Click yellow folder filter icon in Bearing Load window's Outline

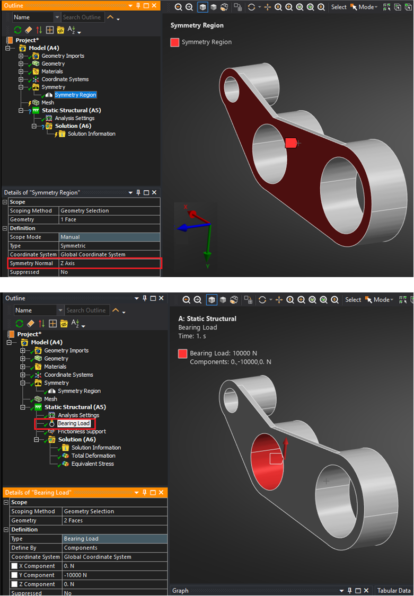pyautogui.click(x=64, y=324)
